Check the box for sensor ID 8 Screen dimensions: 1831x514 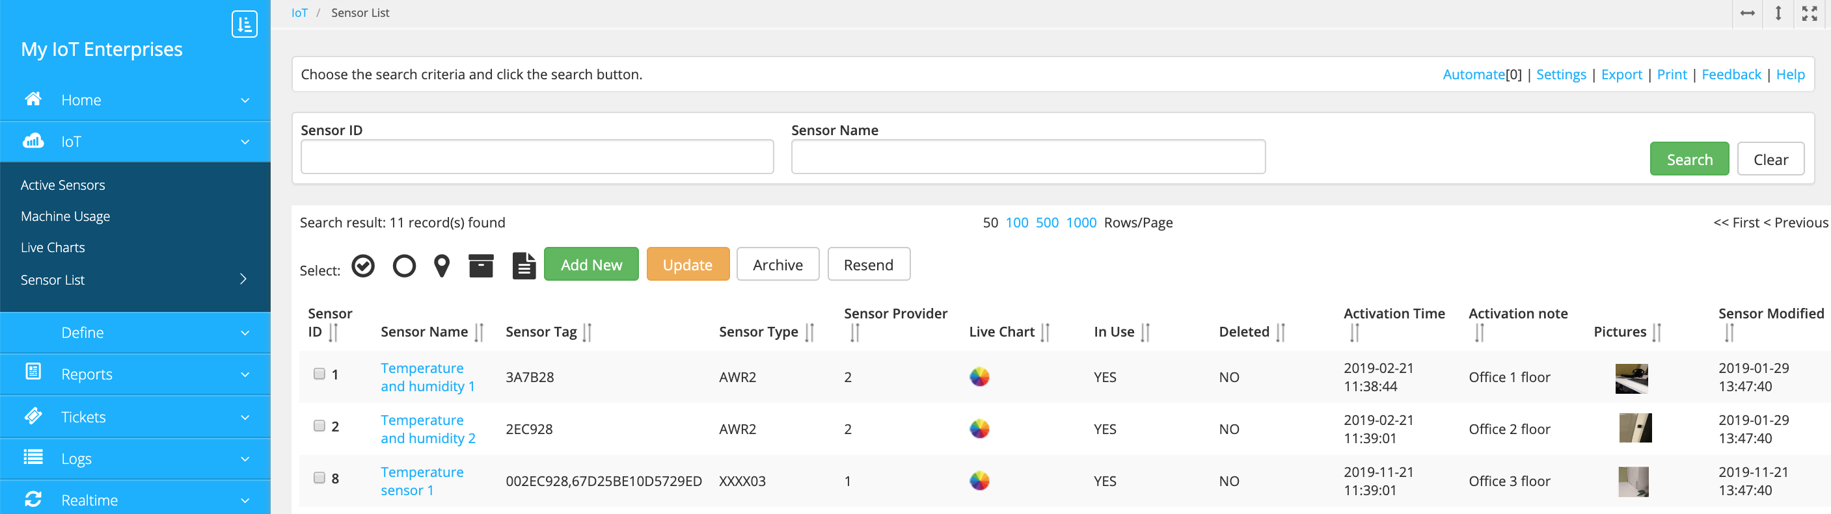point(319,477)
